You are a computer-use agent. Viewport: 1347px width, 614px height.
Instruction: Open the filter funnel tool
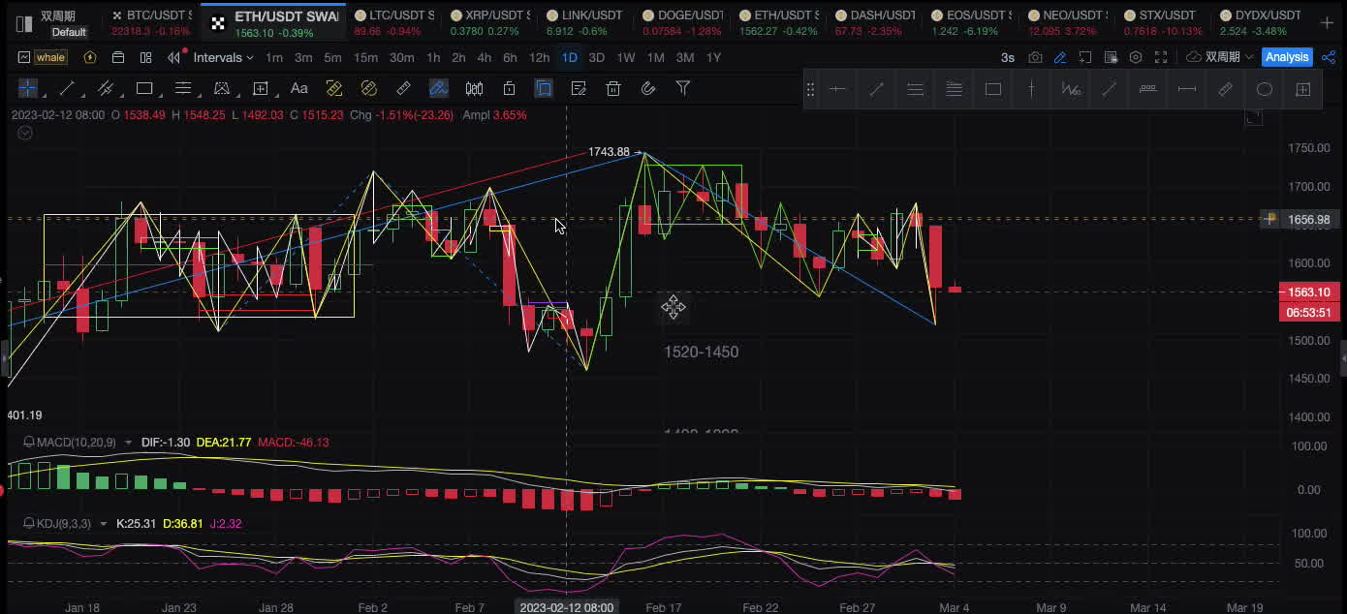tap(683, 88)
